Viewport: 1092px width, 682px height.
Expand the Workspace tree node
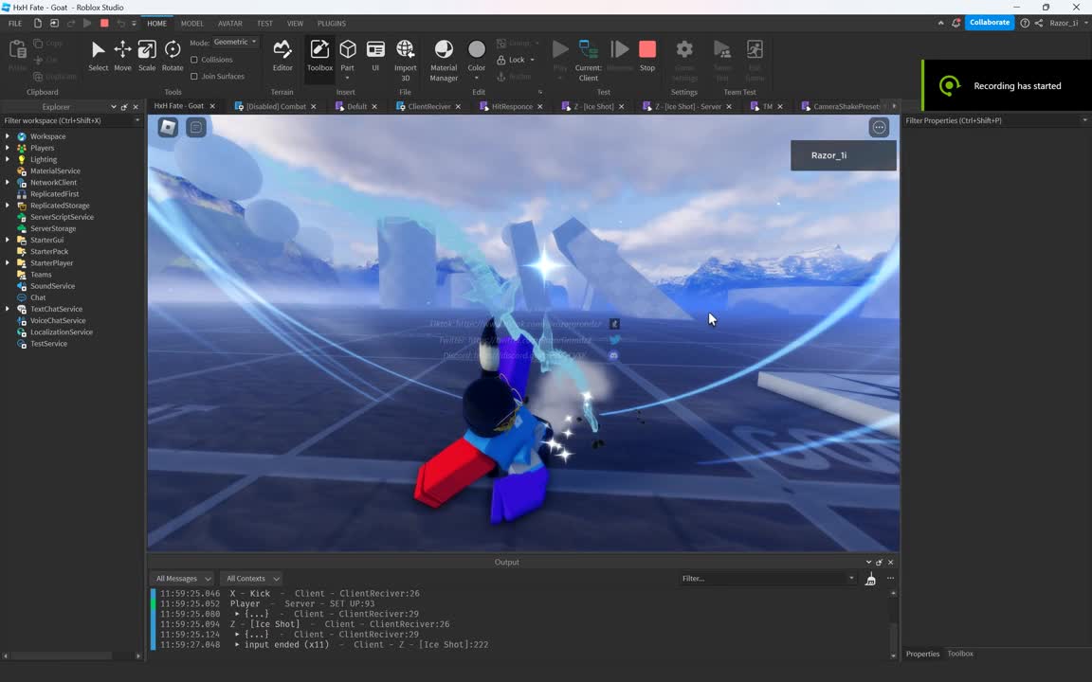[8, 136]
